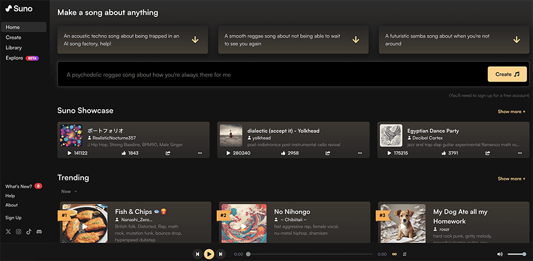Open the Create page in sidebar
This screenshot has height=261, width=533.
[x=14, y=38]
